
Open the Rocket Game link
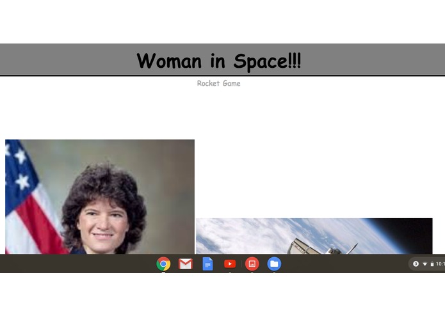tap(218, 83)
